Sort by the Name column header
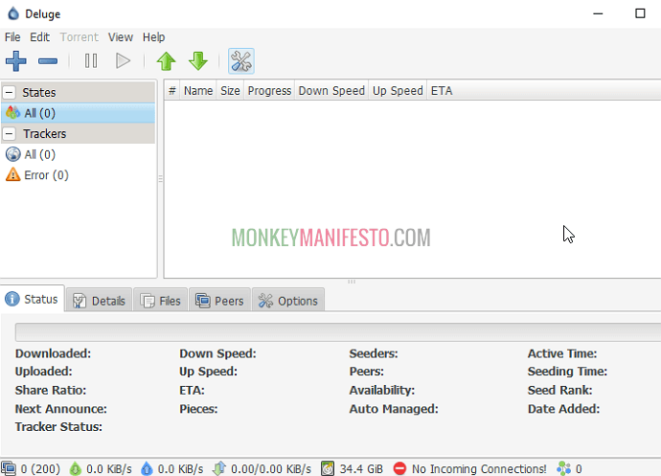Image resolution: width=661 pixels, height=476 pixels. pyautogui.click(x=198, y=91)
